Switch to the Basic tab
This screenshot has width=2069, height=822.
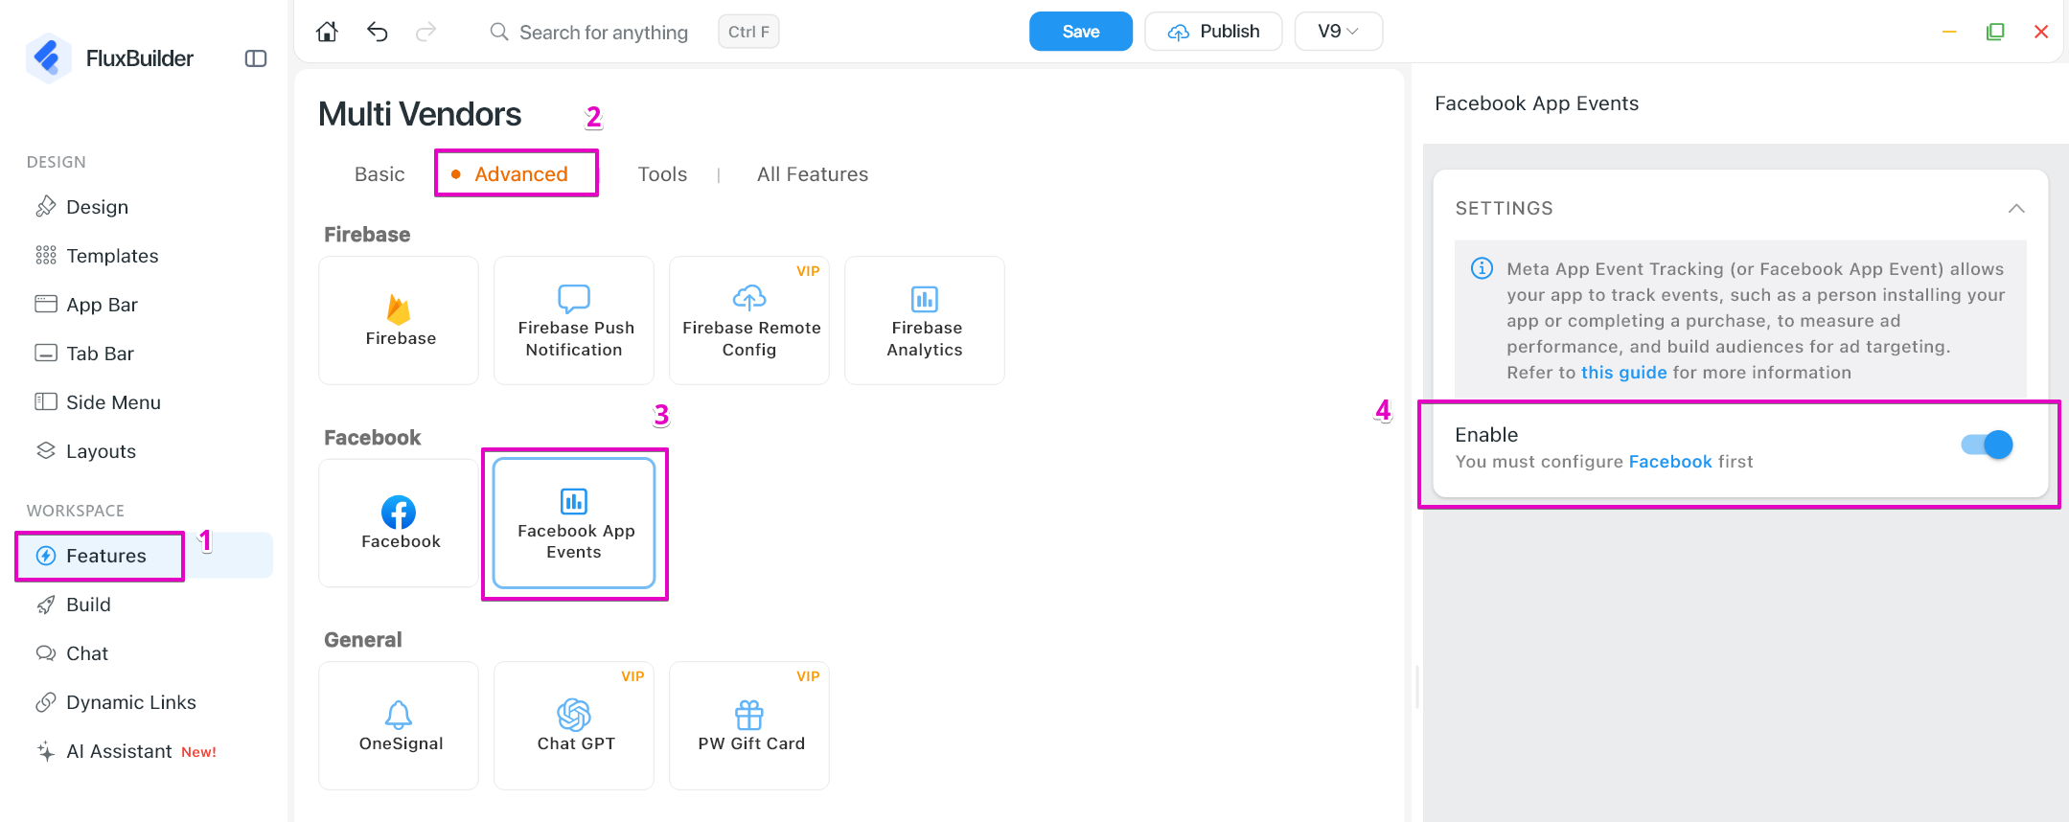tap(379, 174)
